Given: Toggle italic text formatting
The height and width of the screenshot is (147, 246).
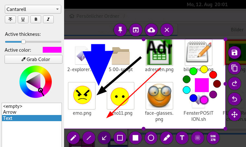Looking at the screenshot, I should click(x=48, y=19).
